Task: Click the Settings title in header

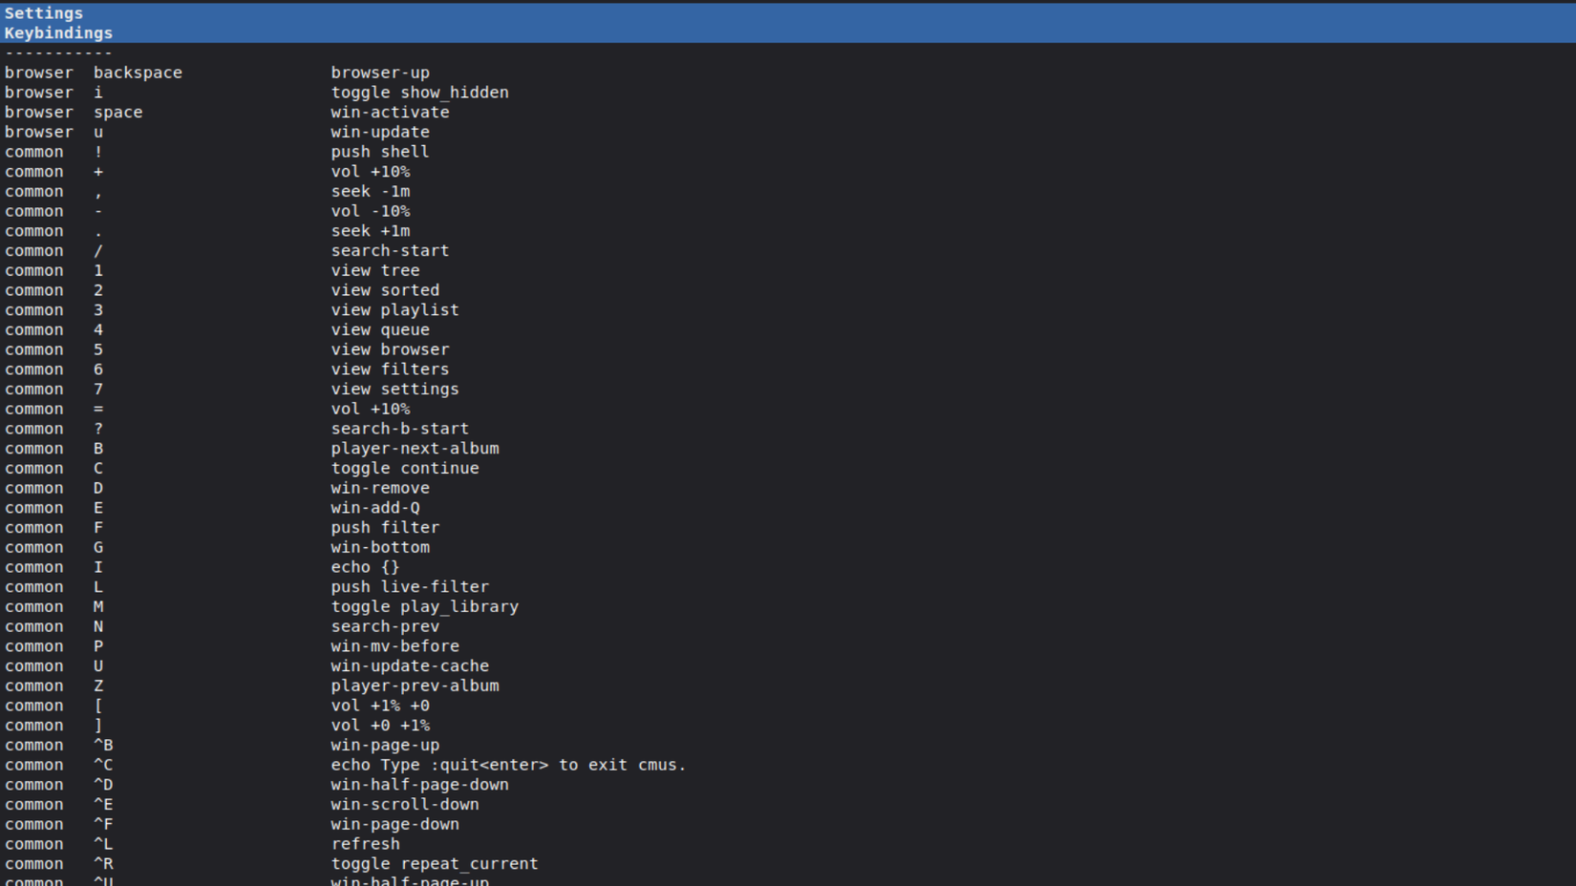Action: (x=44, y=13)
